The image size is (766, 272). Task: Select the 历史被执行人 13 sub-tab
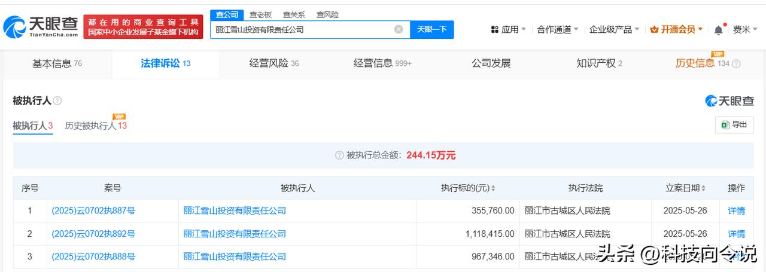point(96,126)
